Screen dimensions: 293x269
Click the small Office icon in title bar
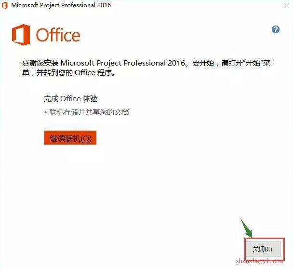coord(5,5)
